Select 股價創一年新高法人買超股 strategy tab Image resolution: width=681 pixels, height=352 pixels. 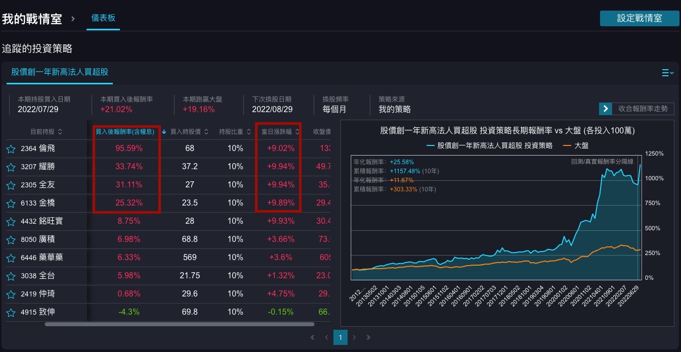point(60,72)
